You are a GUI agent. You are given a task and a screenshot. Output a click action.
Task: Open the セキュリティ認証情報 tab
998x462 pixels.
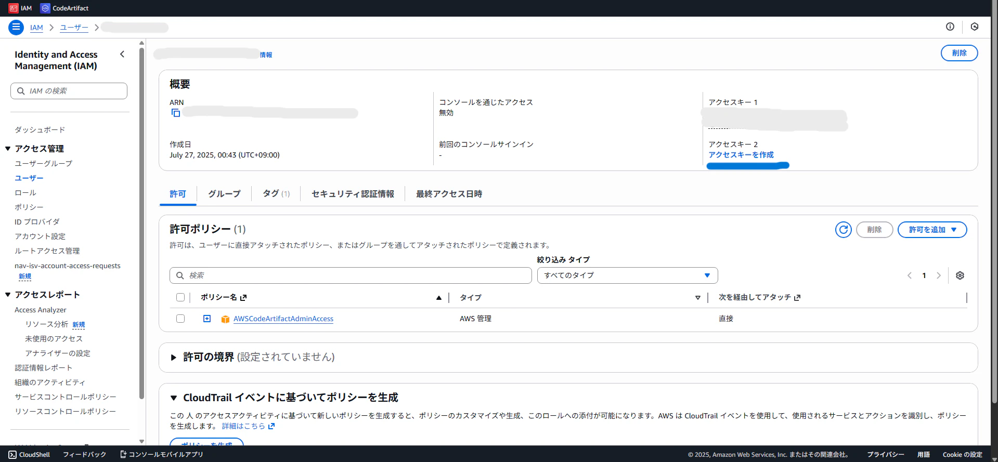point(353,194)
